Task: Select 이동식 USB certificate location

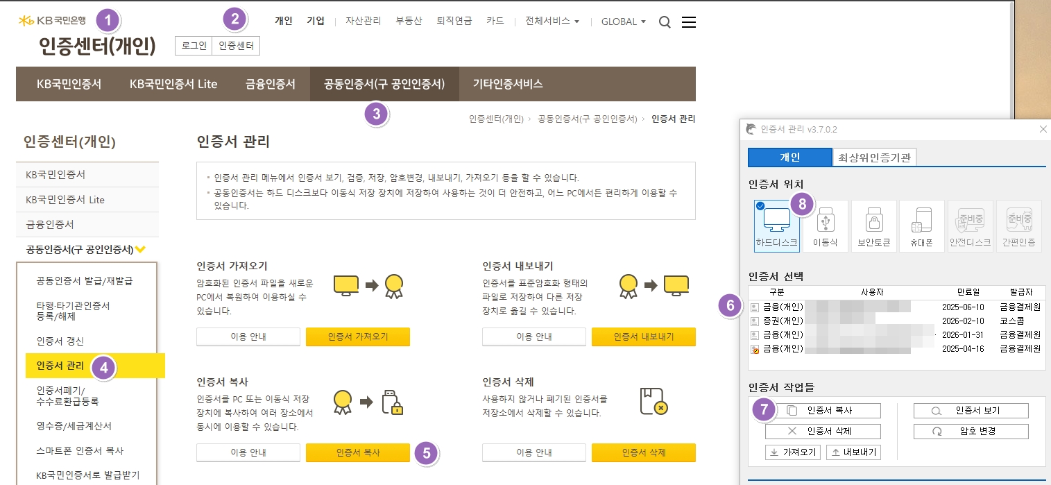Action: 826,226
